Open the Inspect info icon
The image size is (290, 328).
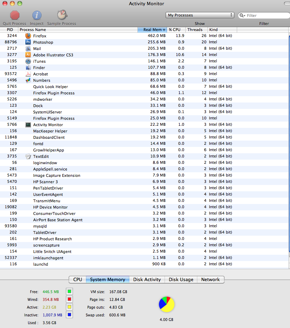[37, 15]
